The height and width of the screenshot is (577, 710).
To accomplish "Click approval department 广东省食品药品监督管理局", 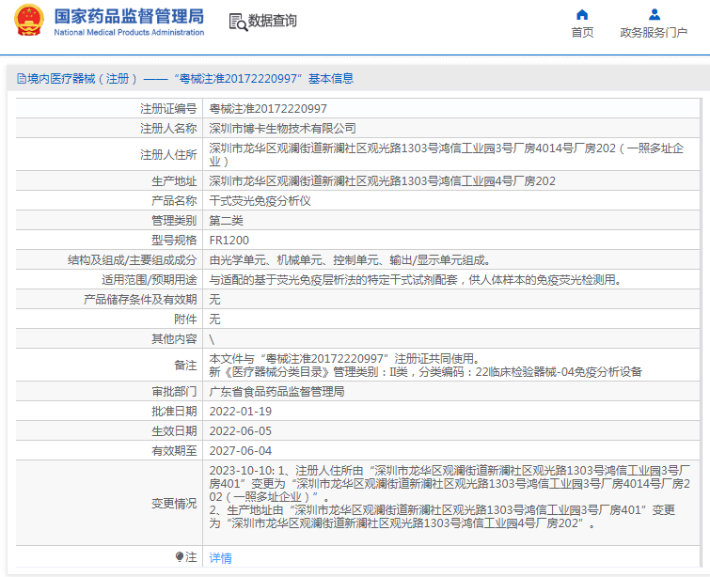I will coord(276,392).
